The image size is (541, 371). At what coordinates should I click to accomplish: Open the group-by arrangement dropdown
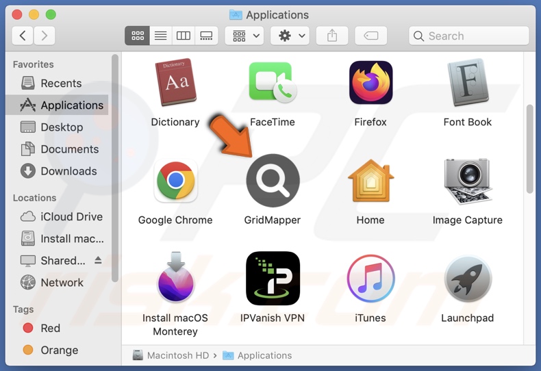tap(244, 36)
